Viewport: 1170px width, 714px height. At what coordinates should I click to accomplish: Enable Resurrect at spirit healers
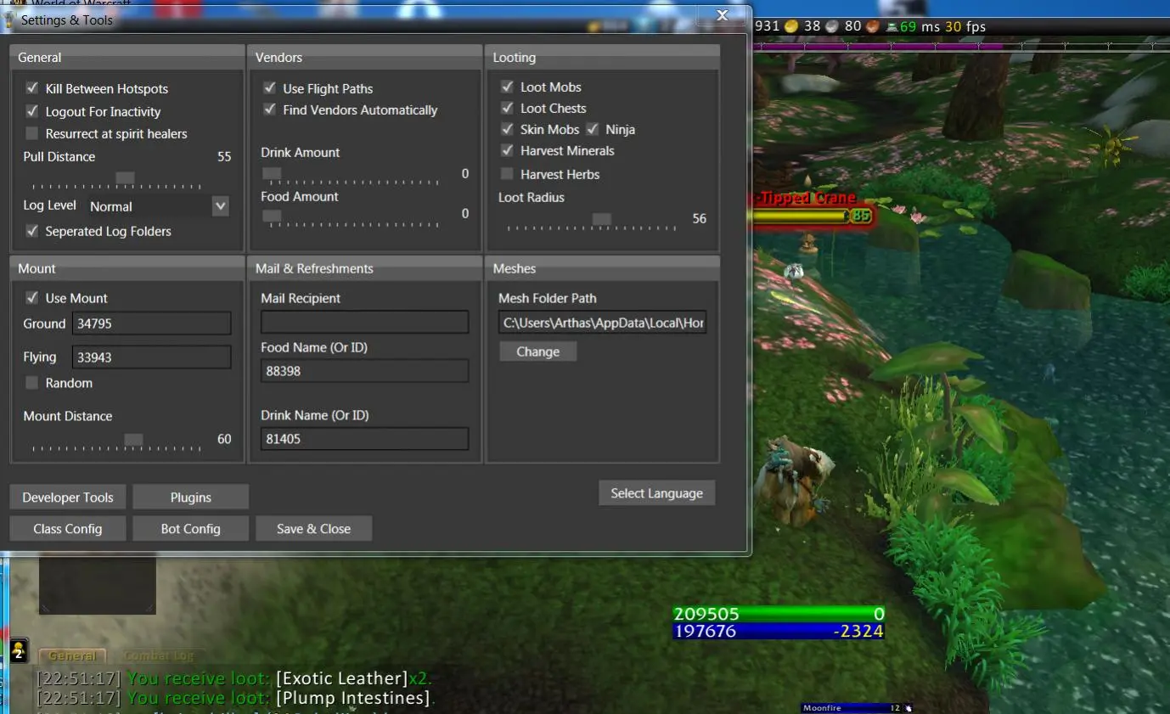point(32,133)
